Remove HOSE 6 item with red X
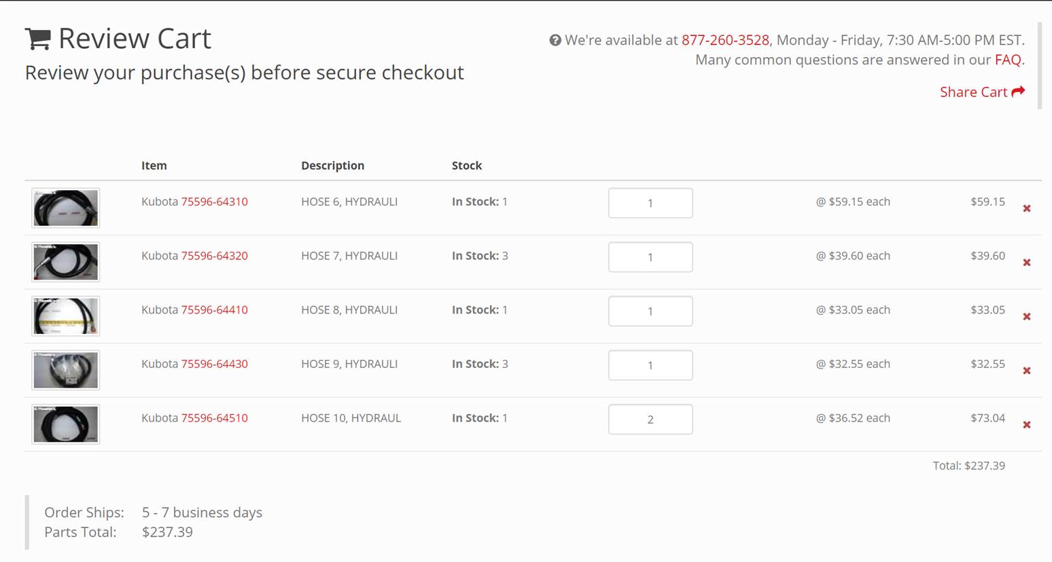 click(x=1027, y=208)
